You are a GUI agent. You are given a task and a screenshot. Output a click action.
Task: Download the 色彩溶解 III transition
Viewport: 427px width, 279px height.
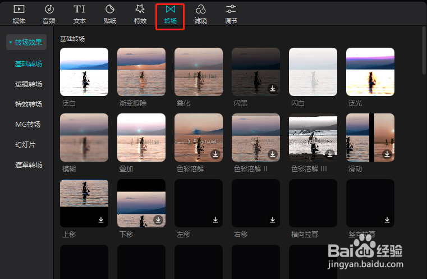coord(330,154)
